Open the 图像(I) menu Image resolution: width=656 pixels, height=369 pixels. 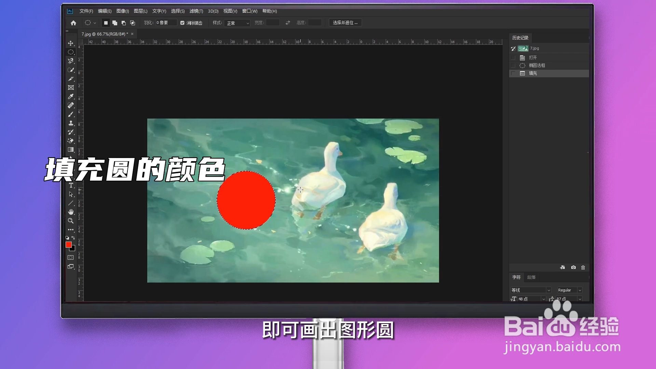[123, 11]
